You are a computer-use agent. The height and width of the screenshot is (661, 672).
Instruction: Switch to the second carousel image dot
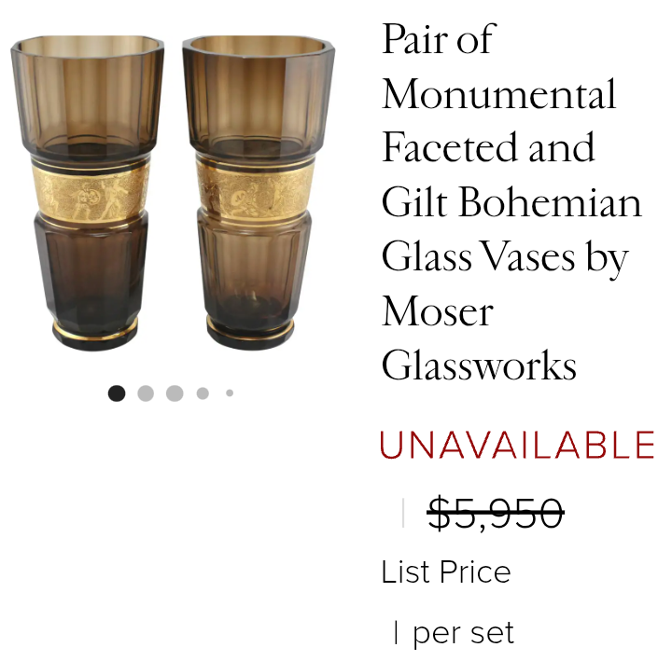(146, 393)
